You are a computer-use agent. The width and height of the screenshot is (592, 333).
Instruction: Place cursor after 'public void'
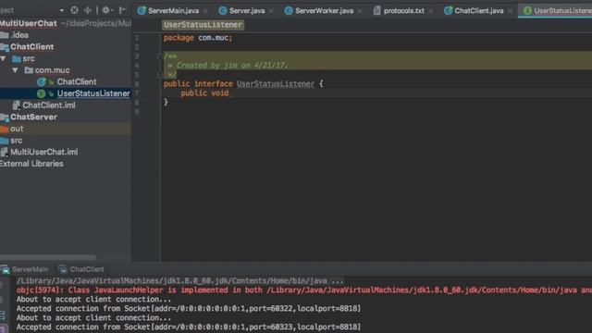pos(230,92)
